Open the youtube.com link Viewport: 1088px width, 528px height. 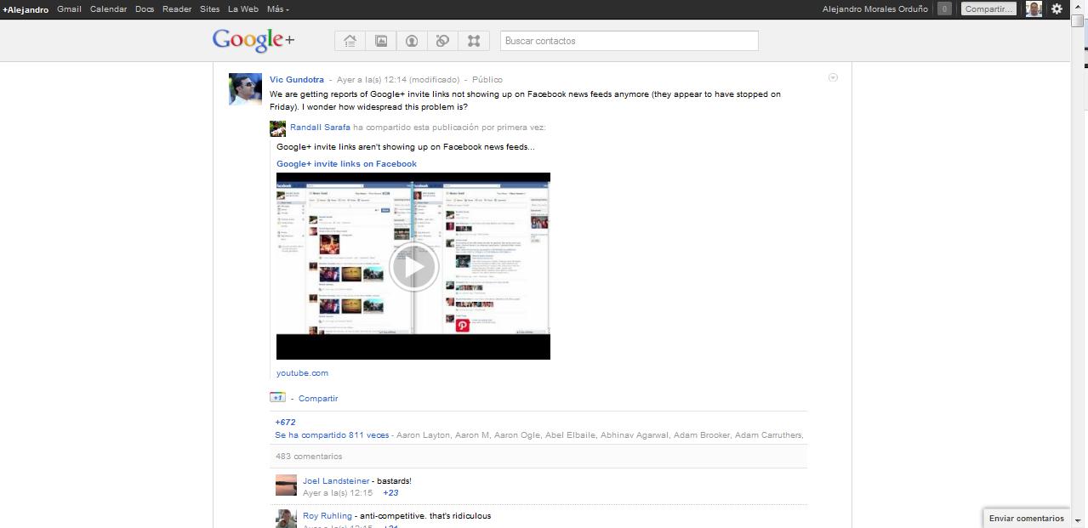click(302, 373)
